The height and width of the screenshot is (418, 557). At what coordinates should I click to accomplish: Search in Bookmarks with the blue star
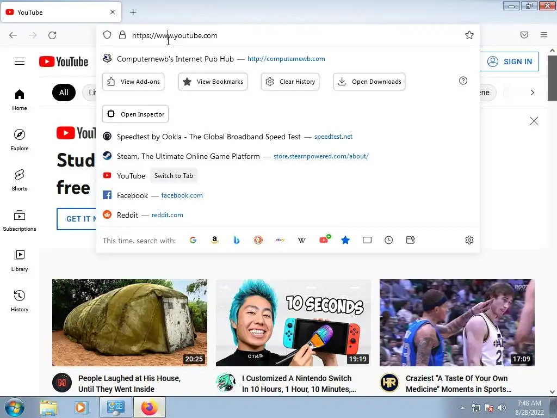[x=345, y=240]
